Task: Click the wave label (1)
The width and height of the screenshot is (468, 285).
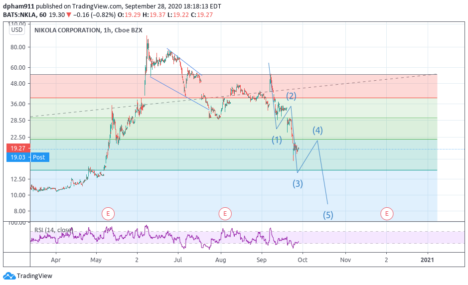Action: point(277,140)
